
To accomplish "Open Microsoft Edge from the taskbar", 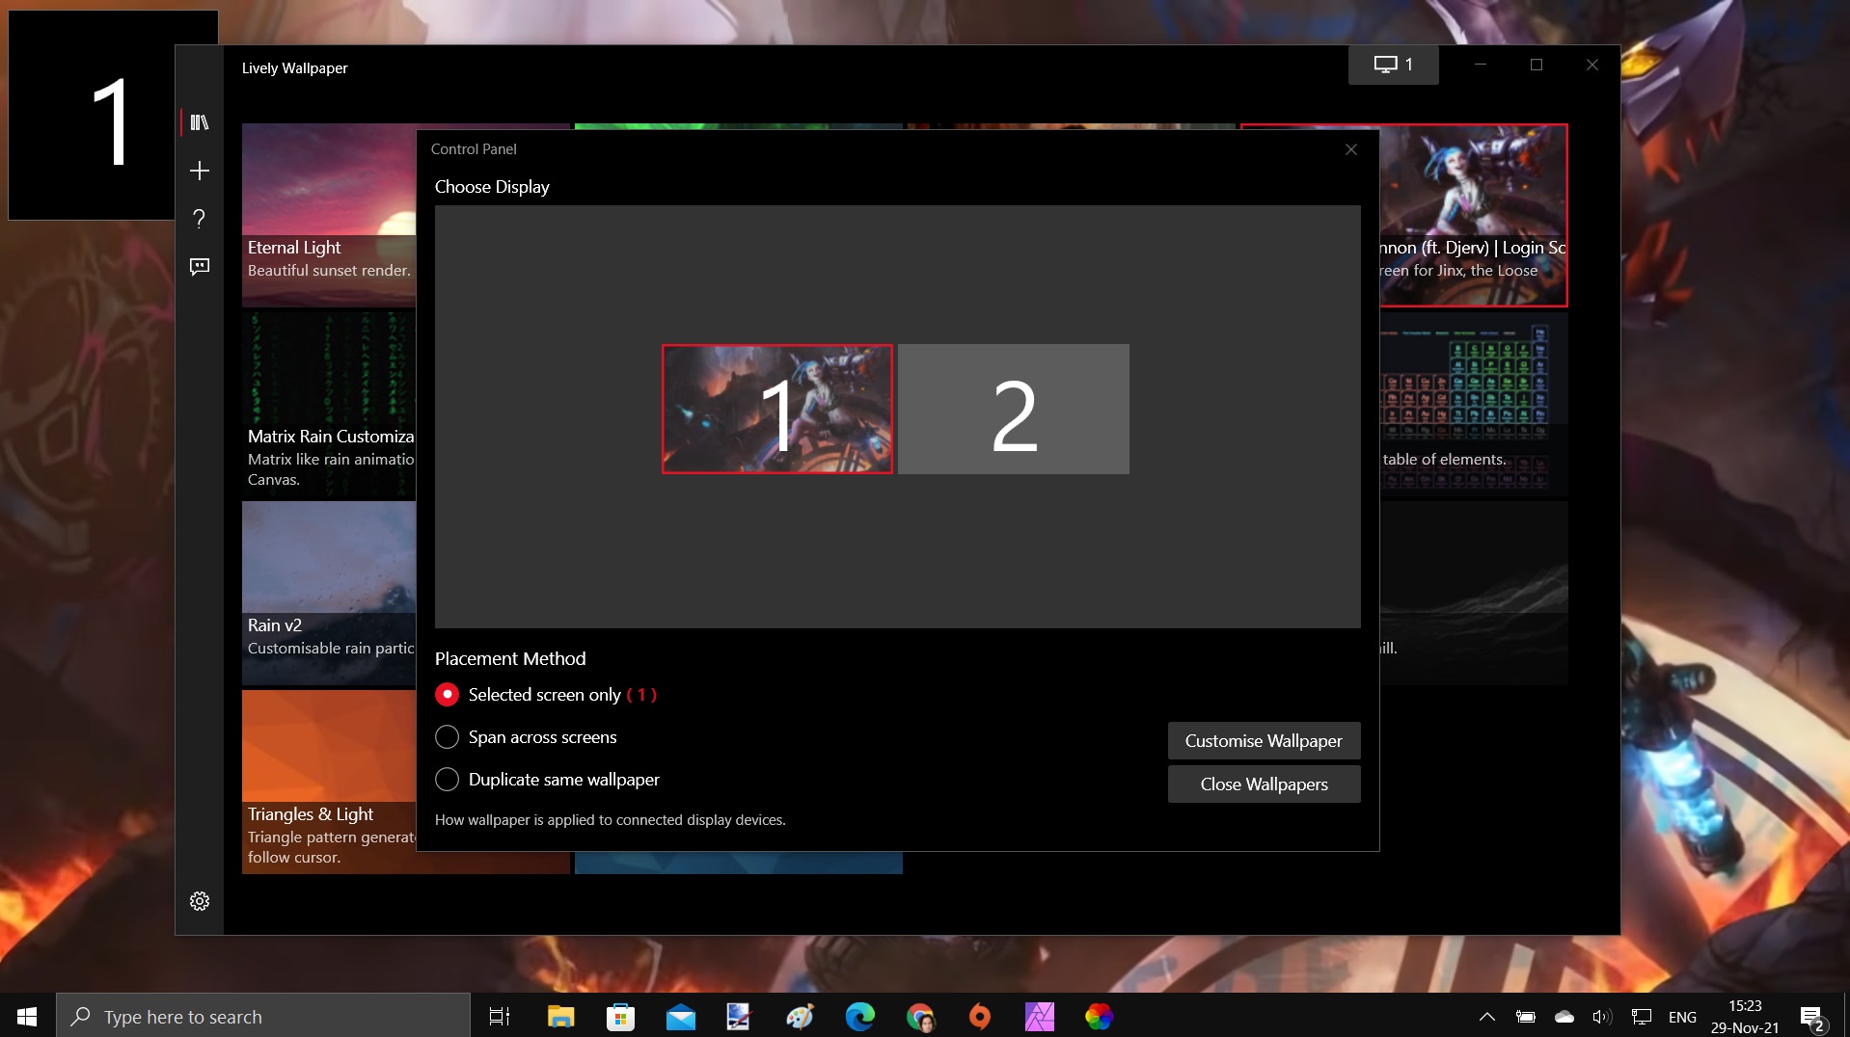I will pyautogui.click(x=859, y=1017).
